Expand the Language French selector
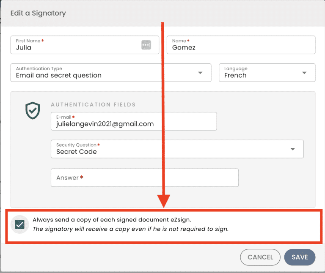The width and height of the screenshot is (325, 273). pos(267,73)
